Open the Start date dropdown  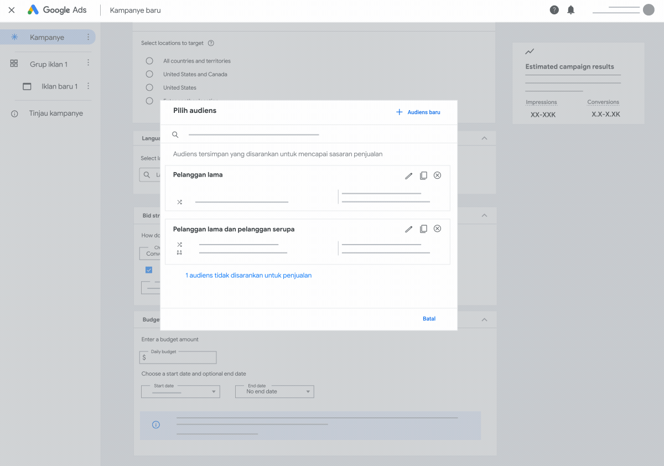coord(181,392)
